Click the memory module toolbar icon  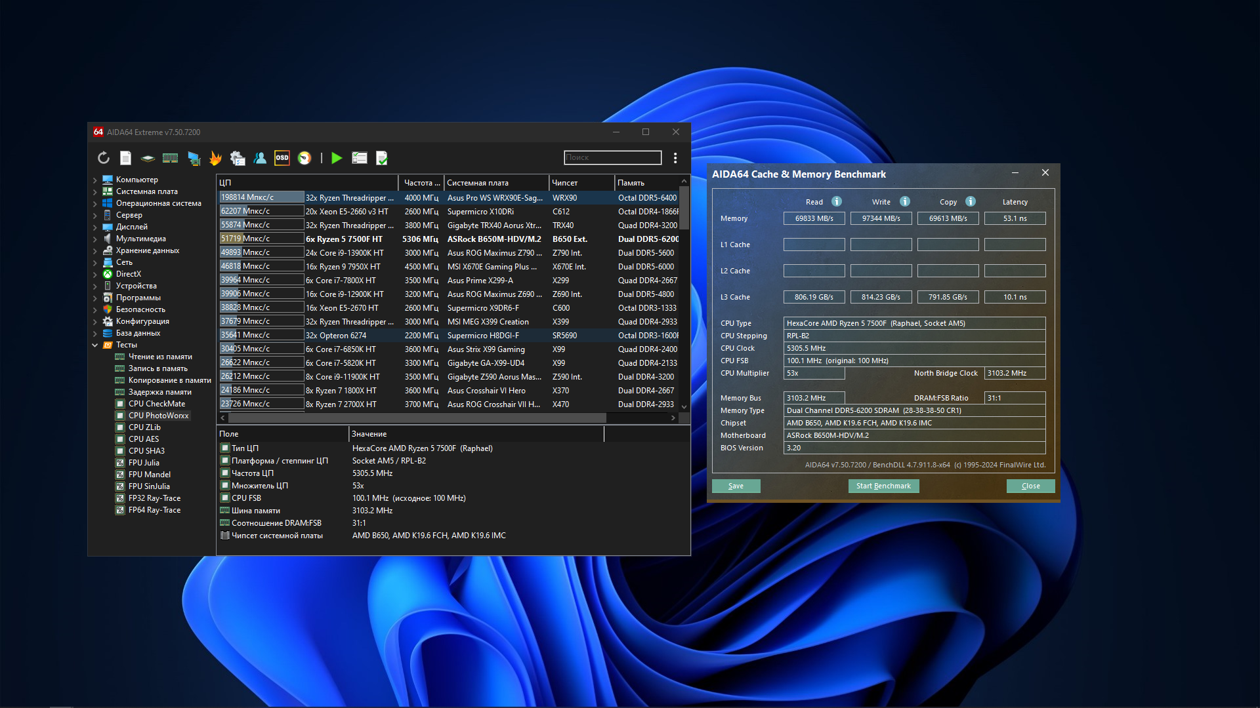coord(170,158)
